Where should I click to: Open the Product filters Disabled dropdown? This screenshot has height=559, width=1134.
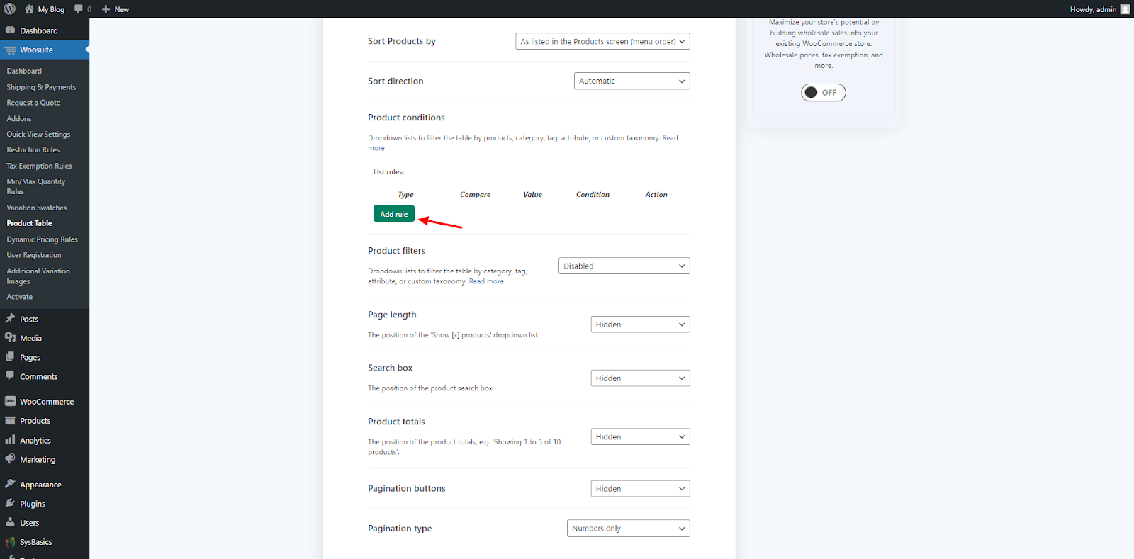pyautogui.click(x=624, y=266)
